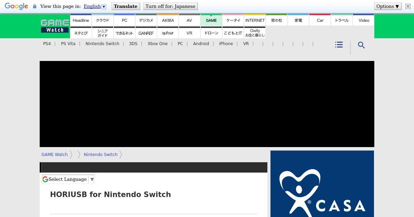Go to 3DS category
The image size is (414, 217).
click(x=133, y=44)
